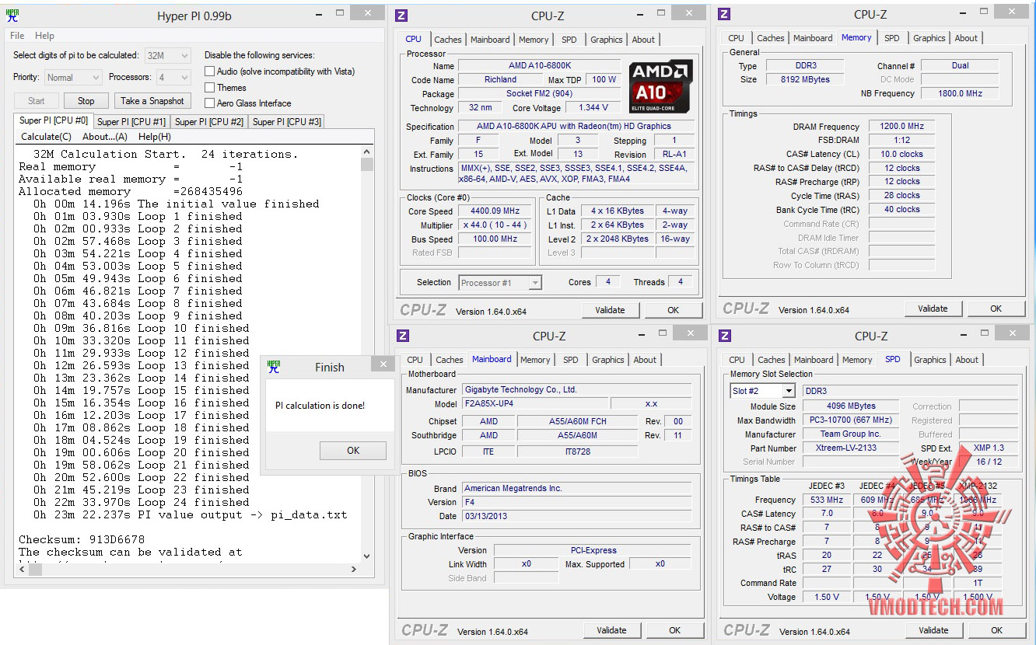Click the AMD A10 processor logo

660,86
